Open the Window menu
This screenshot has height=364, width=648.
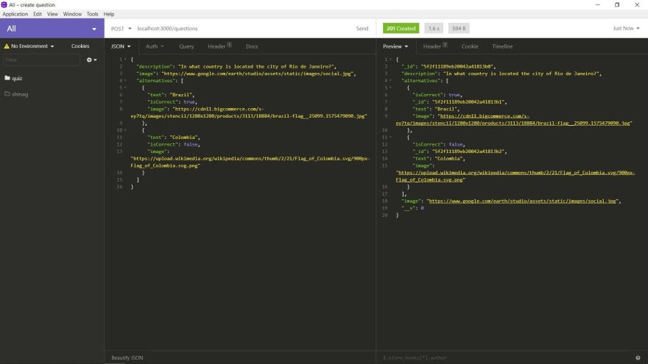pos(72,14)
